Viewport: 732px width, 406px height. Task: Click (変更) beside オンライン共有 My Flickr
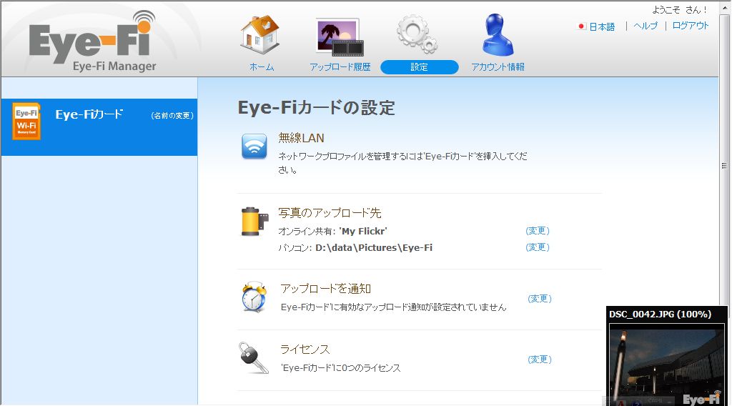(x=538, y=231)
